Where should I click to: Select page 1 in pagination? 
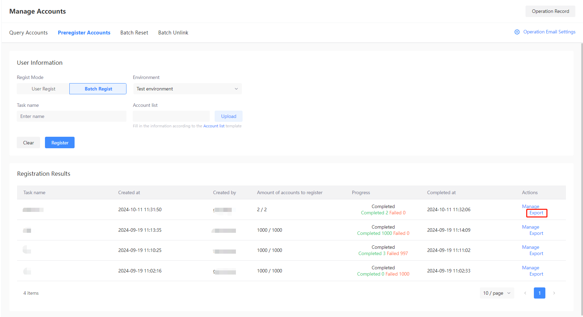(539, 293)
